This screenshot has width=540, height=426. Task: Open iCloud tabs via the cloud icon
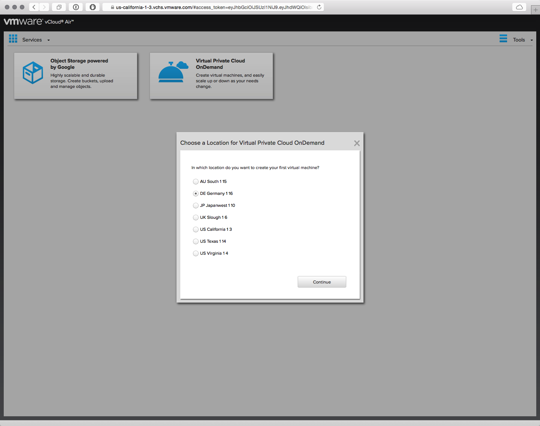[x=519, y=7]
